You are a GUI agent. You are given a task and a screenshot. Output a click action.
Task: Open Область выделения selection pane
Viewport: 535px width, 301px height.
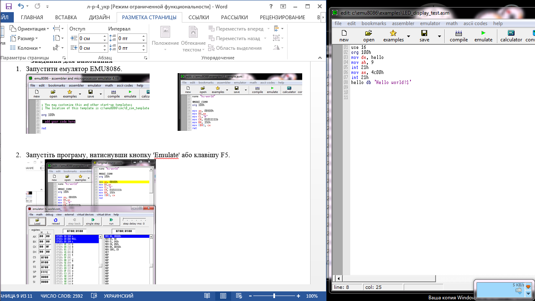coord(235,48)
